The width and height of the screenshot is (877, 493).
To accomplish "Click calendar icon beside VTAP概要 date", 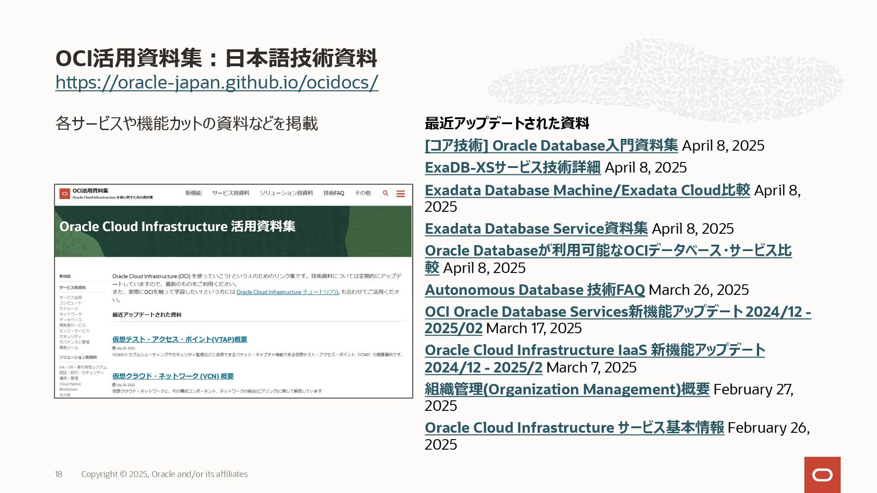I will click(x=114, y=348).
